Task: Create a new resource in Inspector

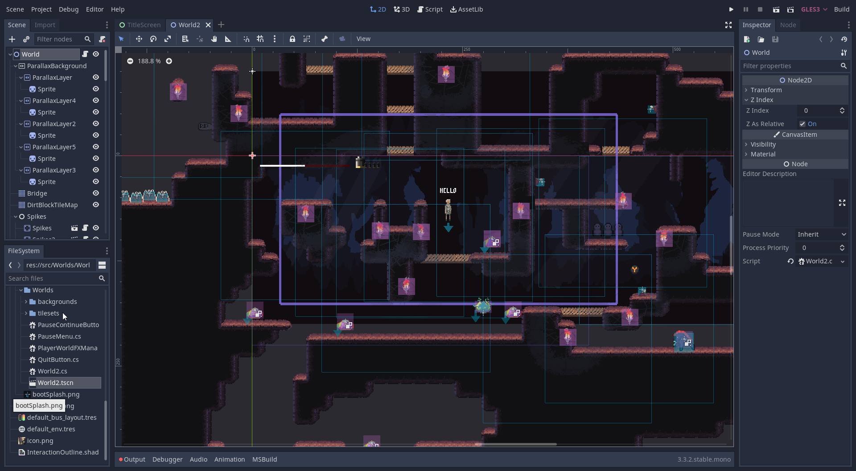Action: point(747,39)
